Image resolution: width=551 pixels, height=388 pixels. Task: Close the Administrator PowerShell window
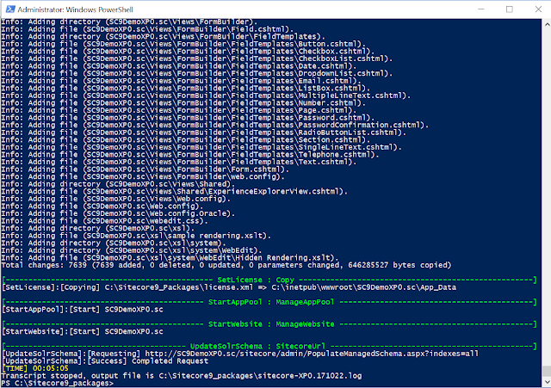tap(538, 9)
